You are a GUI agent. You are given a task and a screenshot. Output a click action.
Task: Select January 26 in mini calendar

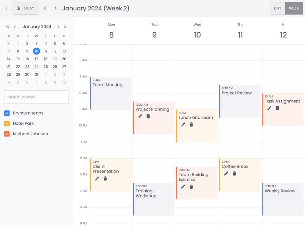[55, 67]
